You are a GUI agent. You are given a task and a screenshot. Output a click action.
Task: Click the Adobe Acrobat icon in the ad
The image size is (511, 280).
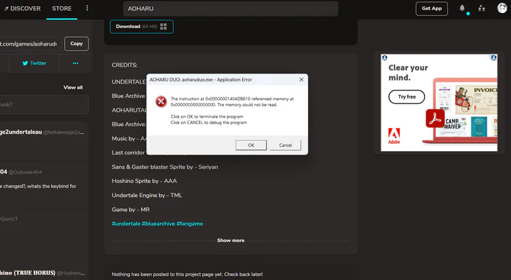pos(435,119)
